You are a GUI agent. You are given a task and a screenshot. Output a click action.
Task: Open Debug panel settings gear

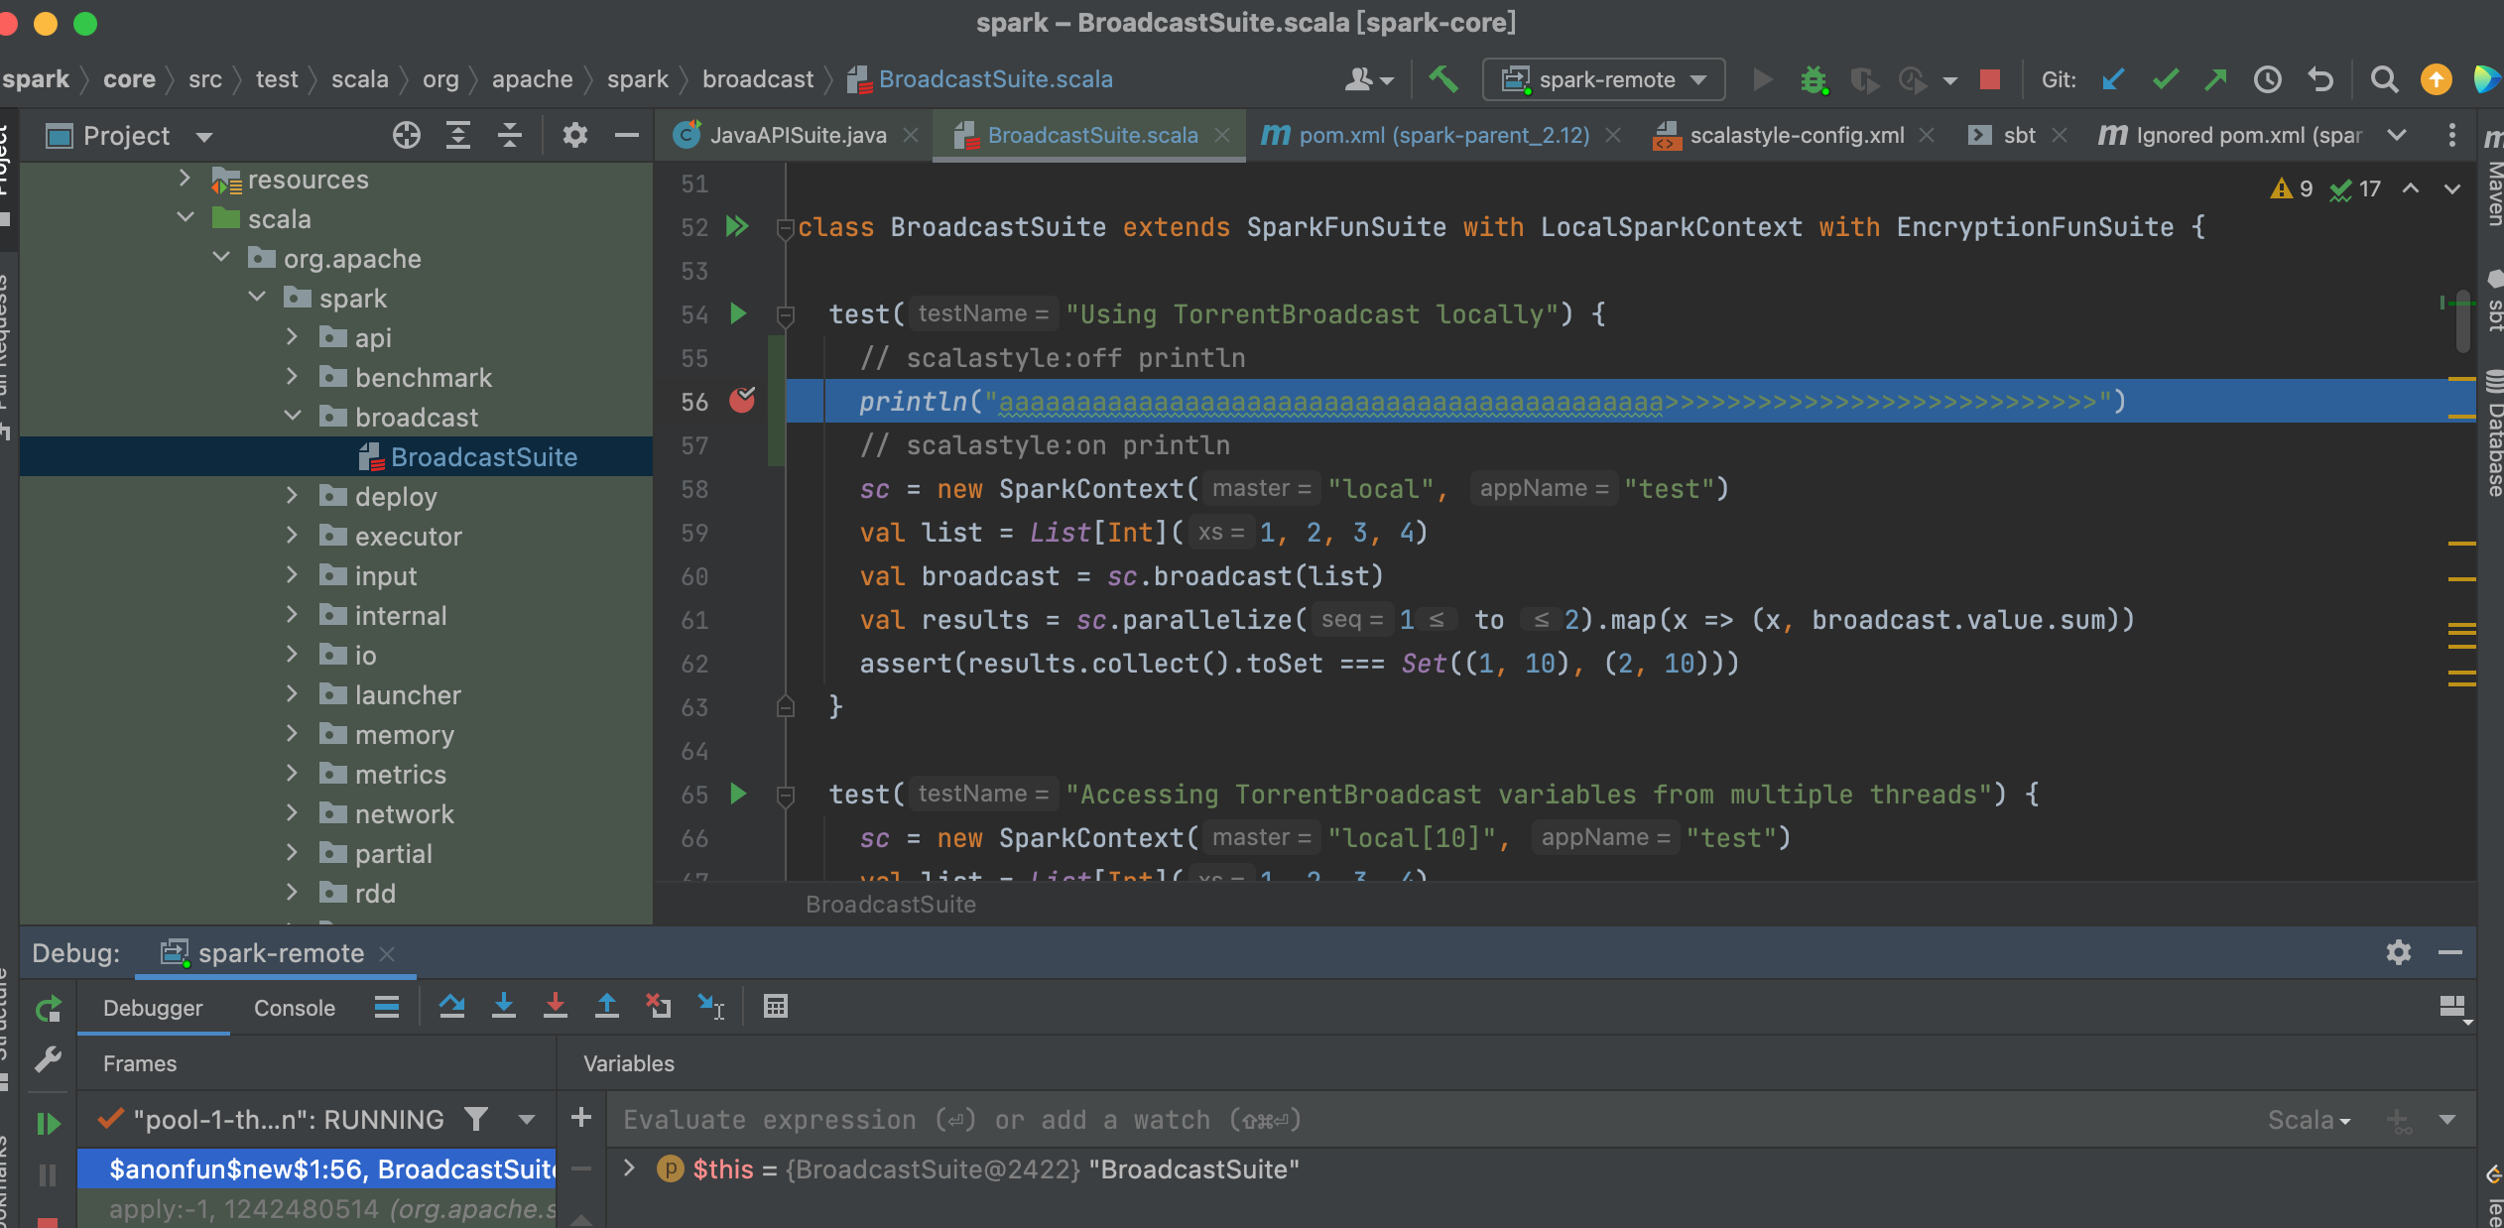tap(2398, 953)
